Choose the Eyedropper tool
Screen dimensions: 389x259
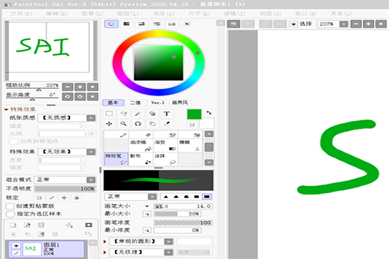click(167, 123)
